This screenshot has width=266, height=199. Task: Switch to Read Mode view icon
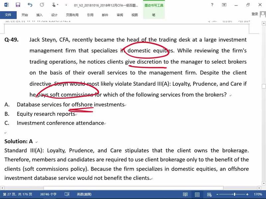pos(185,194)
